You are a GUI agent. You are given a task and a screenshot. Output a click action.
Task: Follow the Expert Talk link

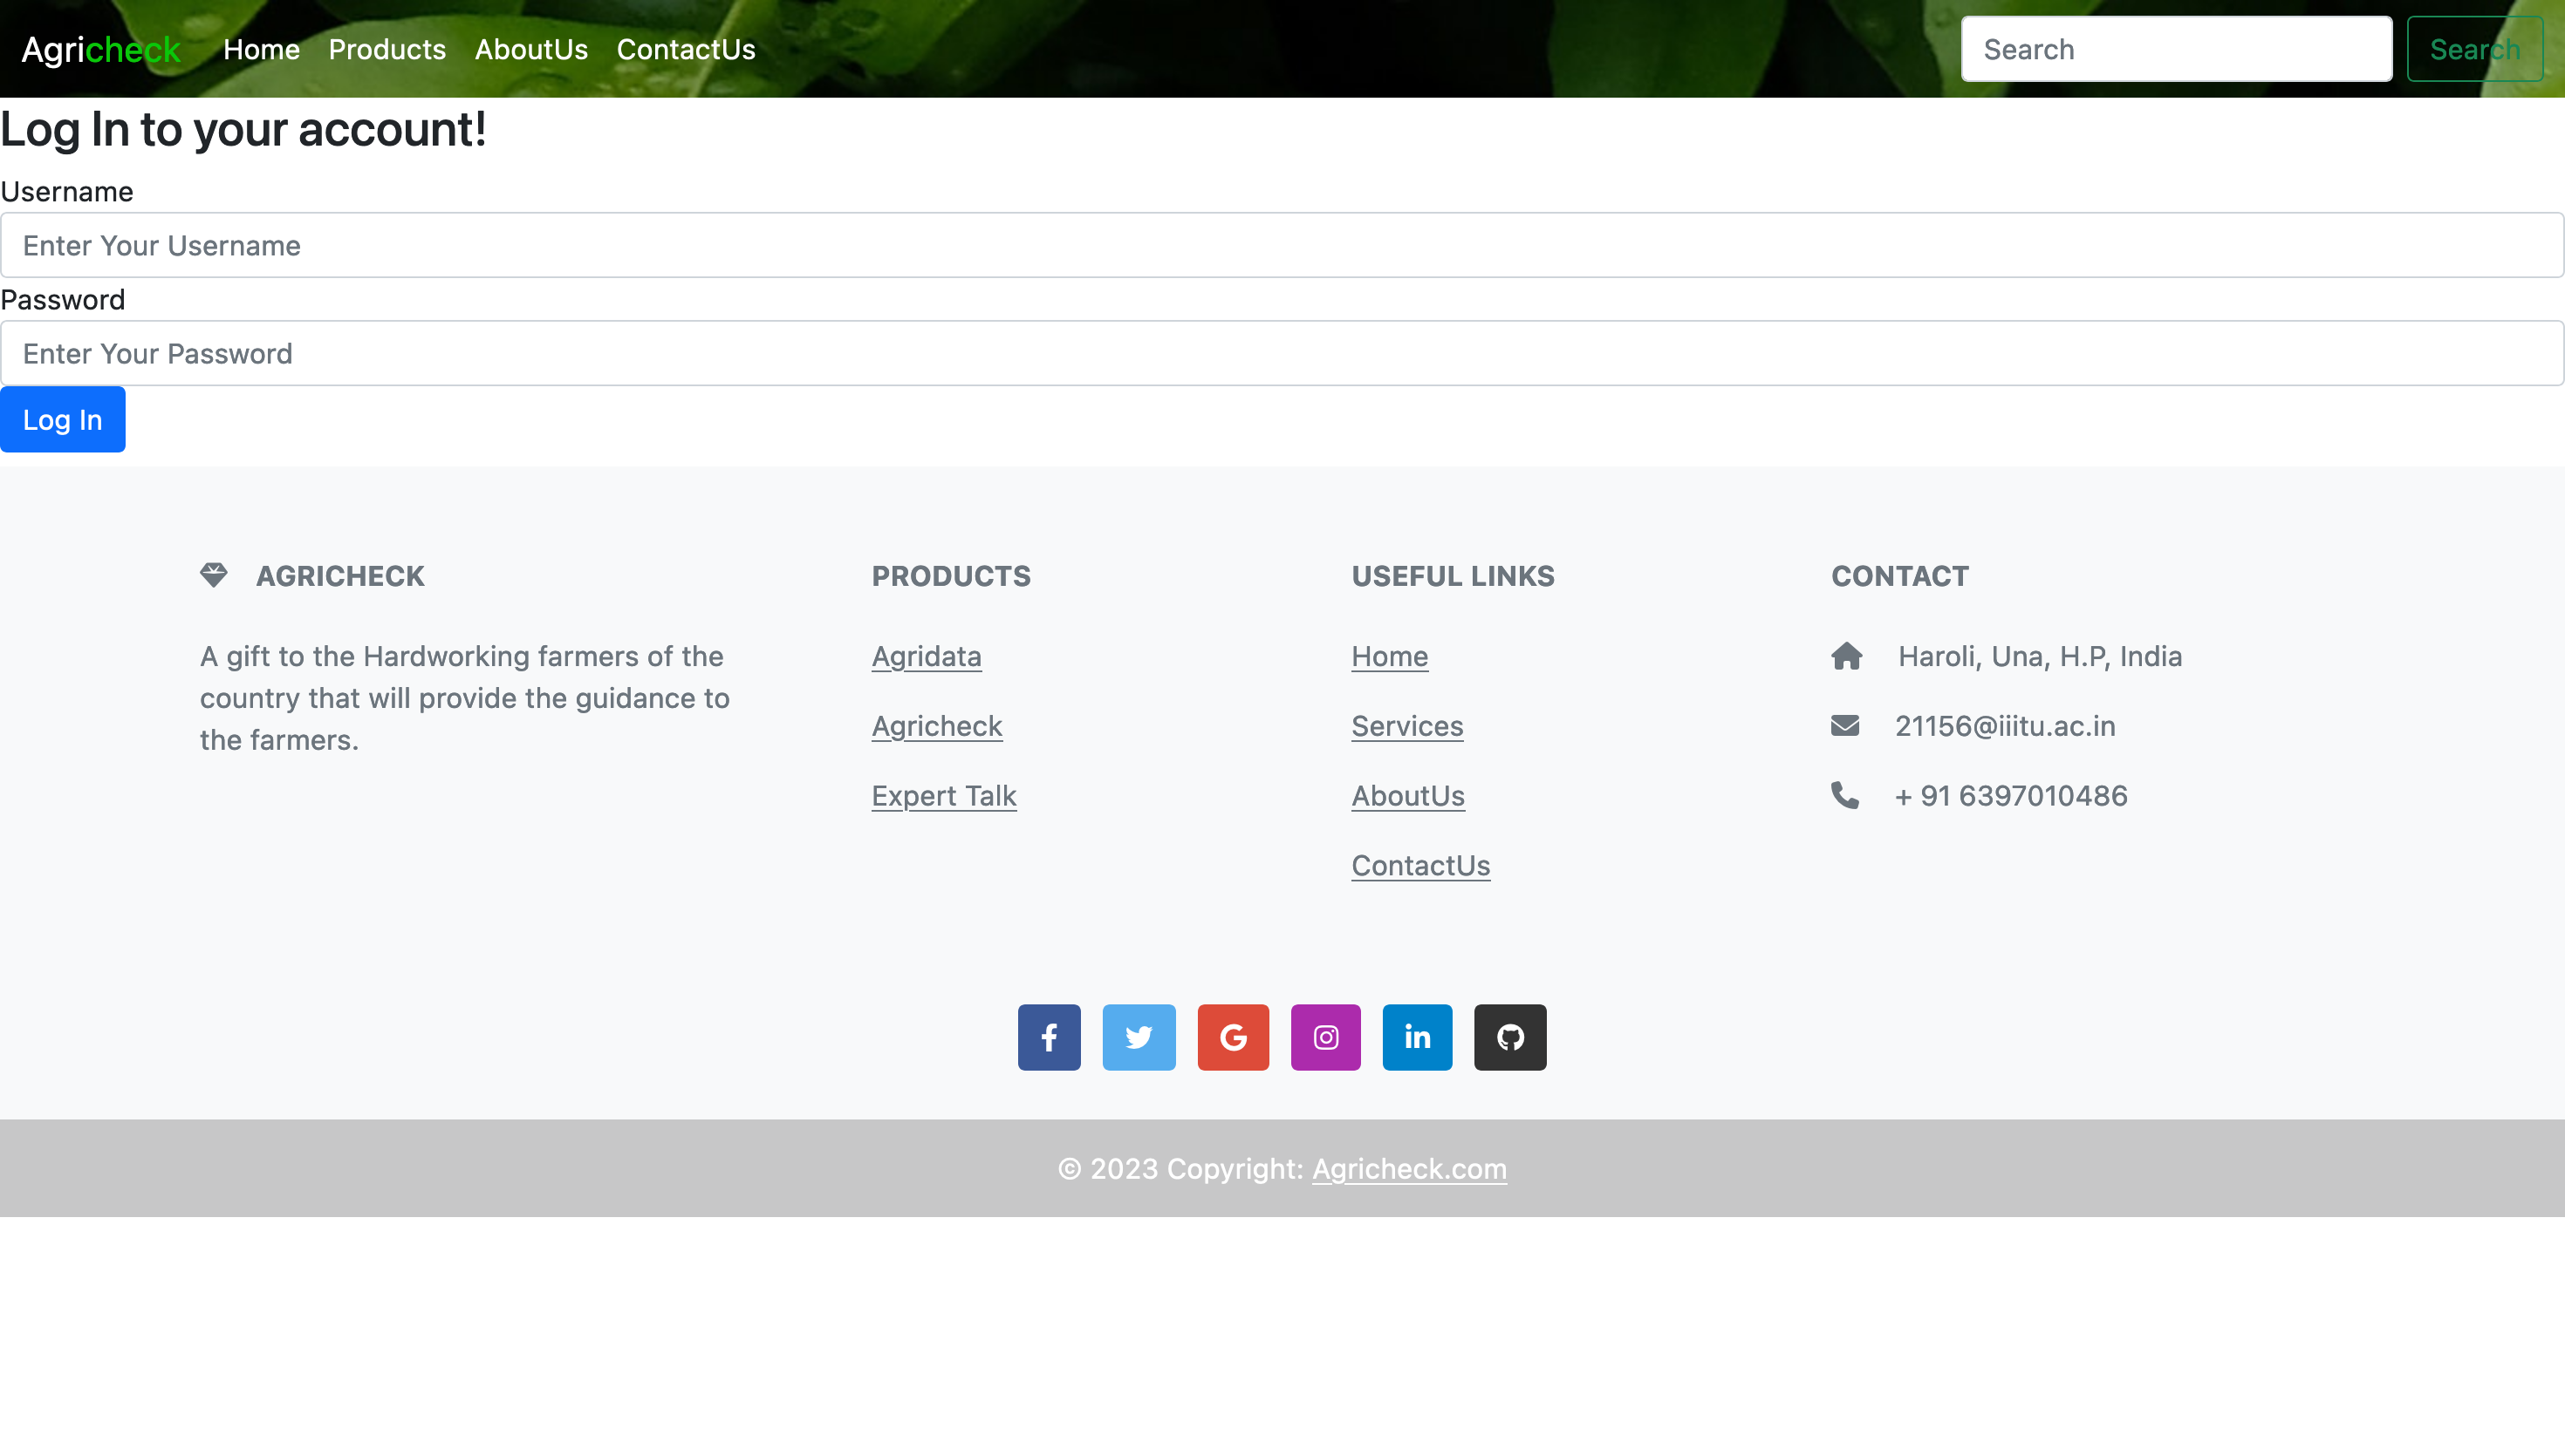coord(943,796)
